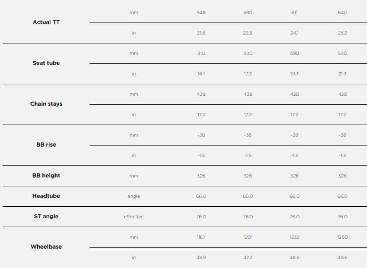The width and height of the screenshot is (367, 268).
Task: Click the BB height row label
Action: (x=46, y=175)
